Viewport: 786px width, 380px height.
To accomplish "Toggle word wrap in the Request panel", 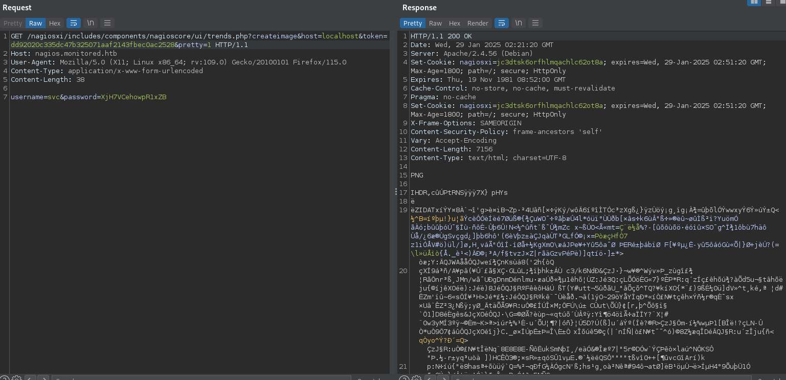I will point(74,23).
